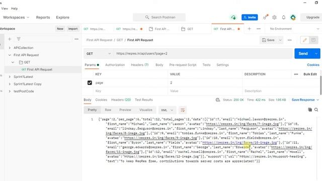
Task: Open the Workspaces dropdown
Action: coord(16,18)
